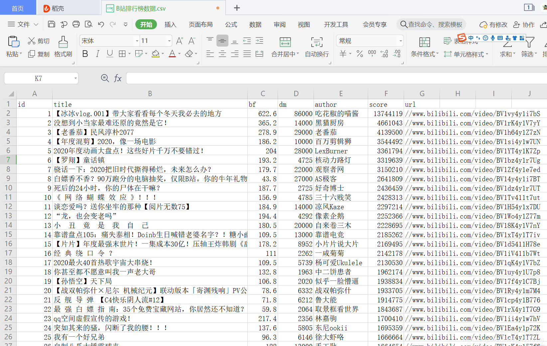
Task: Expand the quick access toolbar customize arrow
Action: pyautogui.click(x=125, y=24)
